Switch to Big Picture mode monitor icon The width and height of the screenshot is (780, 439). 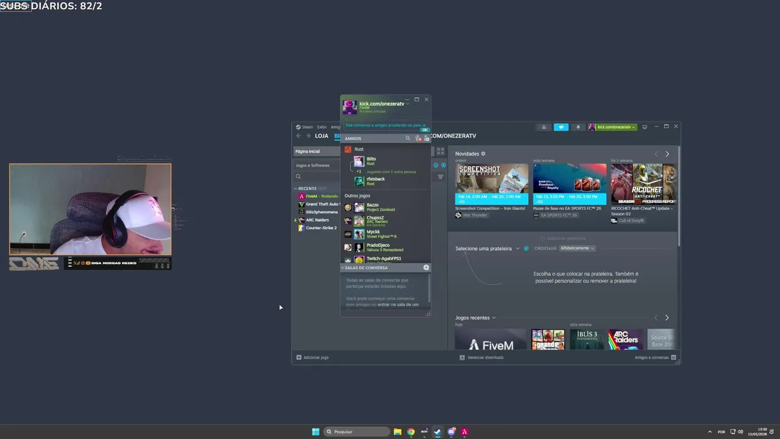[x=645, y=127]
